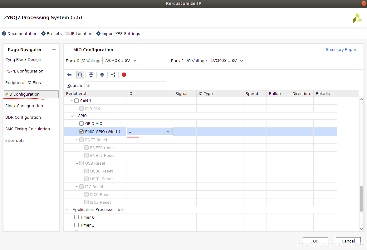Enable the GPIO MIO checkbox
Screen dimensions: 367x250
(x=81, y=123)
